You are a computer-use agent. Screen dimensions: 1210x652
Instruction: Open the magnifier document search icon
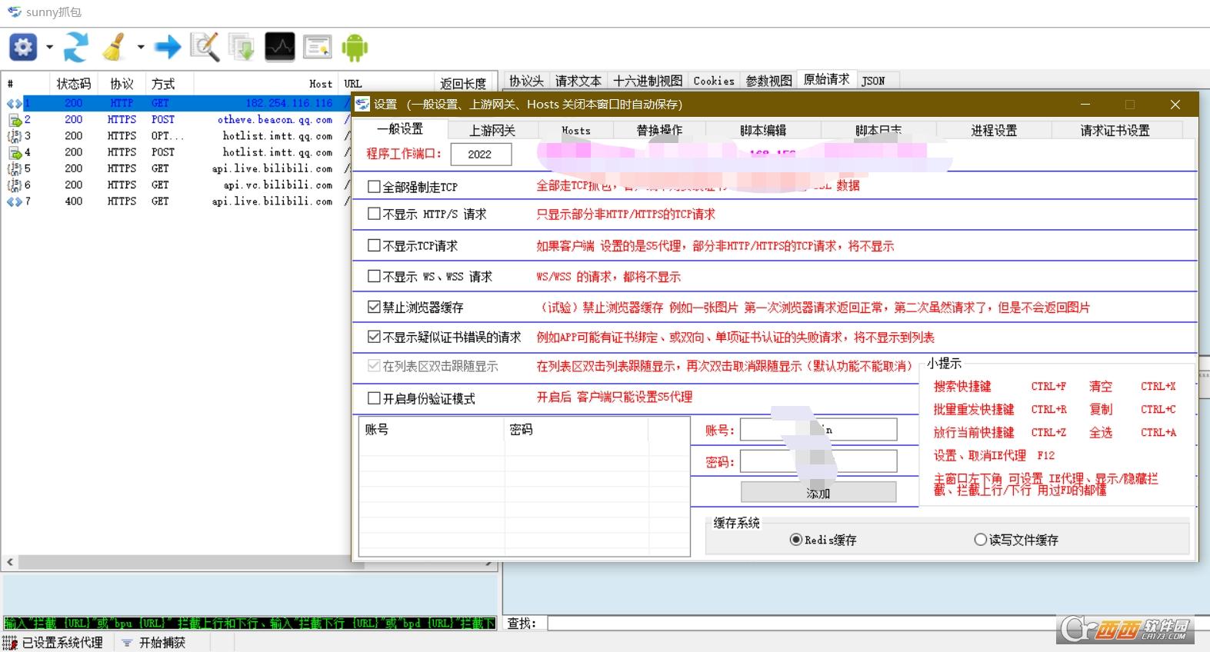click(x=205, y=48)
